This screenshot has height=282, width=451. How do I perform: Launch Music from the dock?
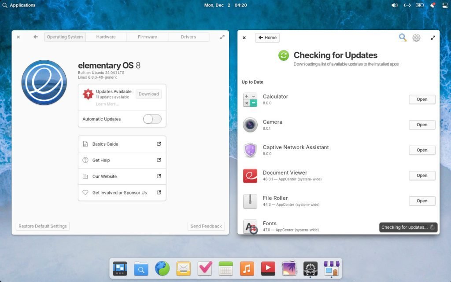click(247, 268)
